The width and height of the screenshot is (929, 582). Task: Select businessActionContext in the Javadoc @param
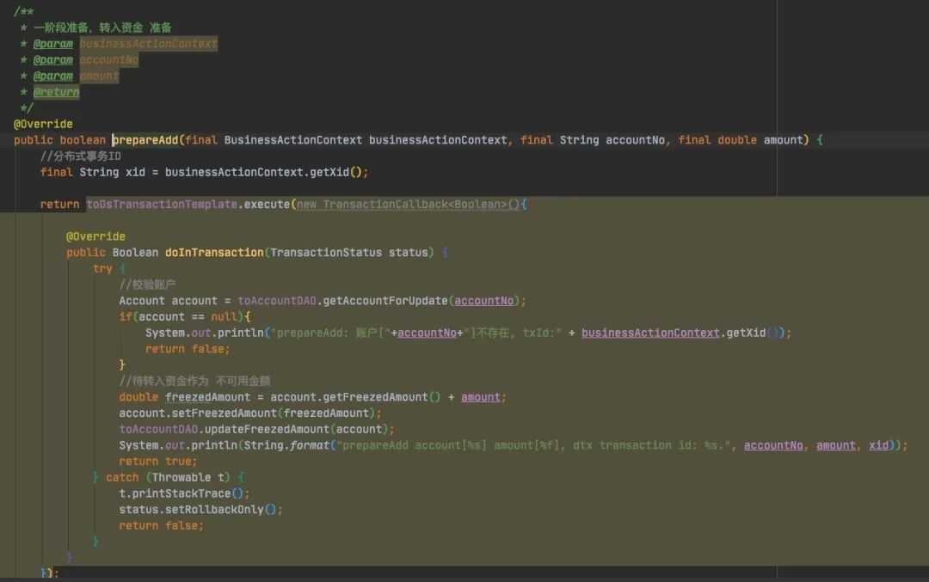[x=148, y=44]
